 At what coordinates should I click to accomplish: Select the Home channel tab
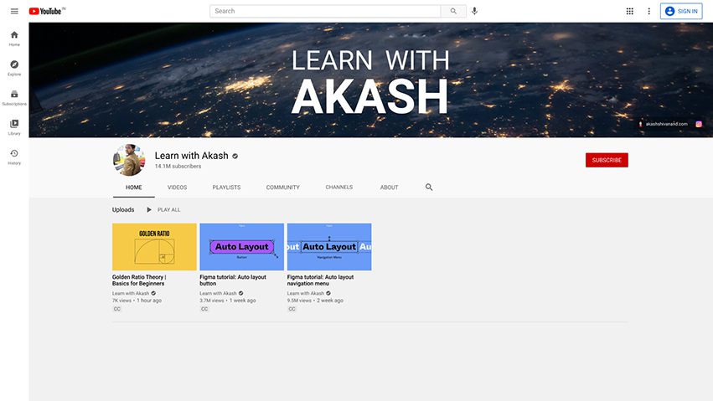tap(134, 187)
